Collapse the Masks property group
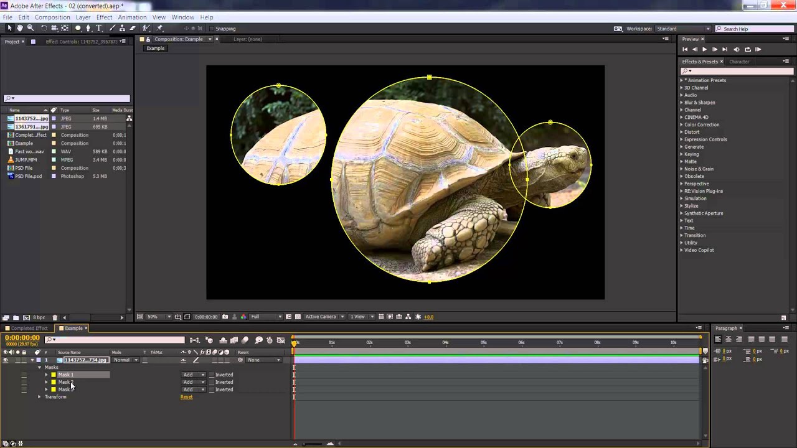797x448 pixels. [x=39, y=367]
